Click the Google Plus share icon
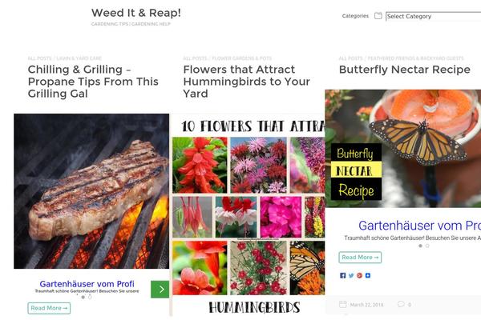Viewport: 481px width, 320px height. [x=359, y=275]
